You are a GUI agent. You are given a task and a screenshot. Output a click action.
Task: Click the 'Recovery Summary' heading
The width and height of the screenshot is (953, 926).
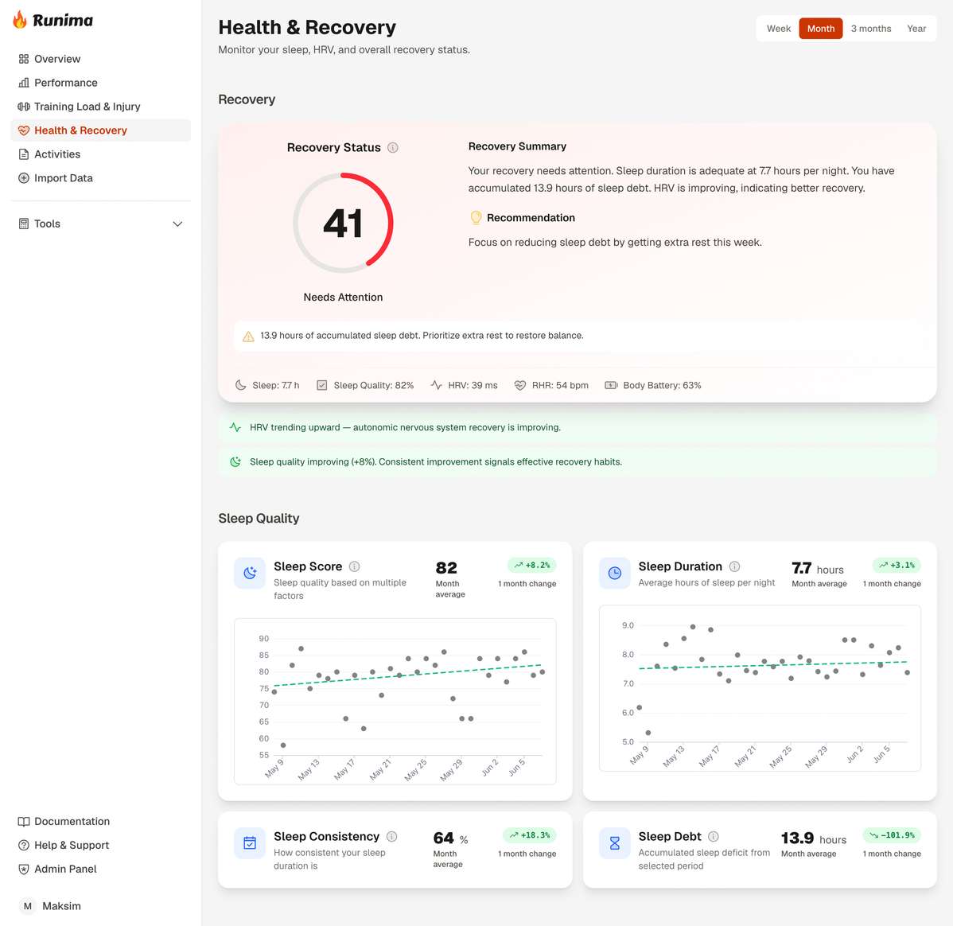(517, 146)
